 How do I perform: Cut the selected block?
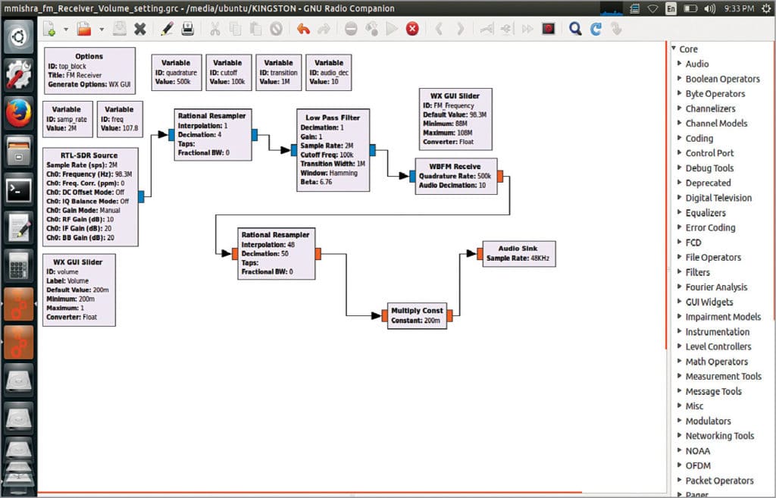point(215,28)
